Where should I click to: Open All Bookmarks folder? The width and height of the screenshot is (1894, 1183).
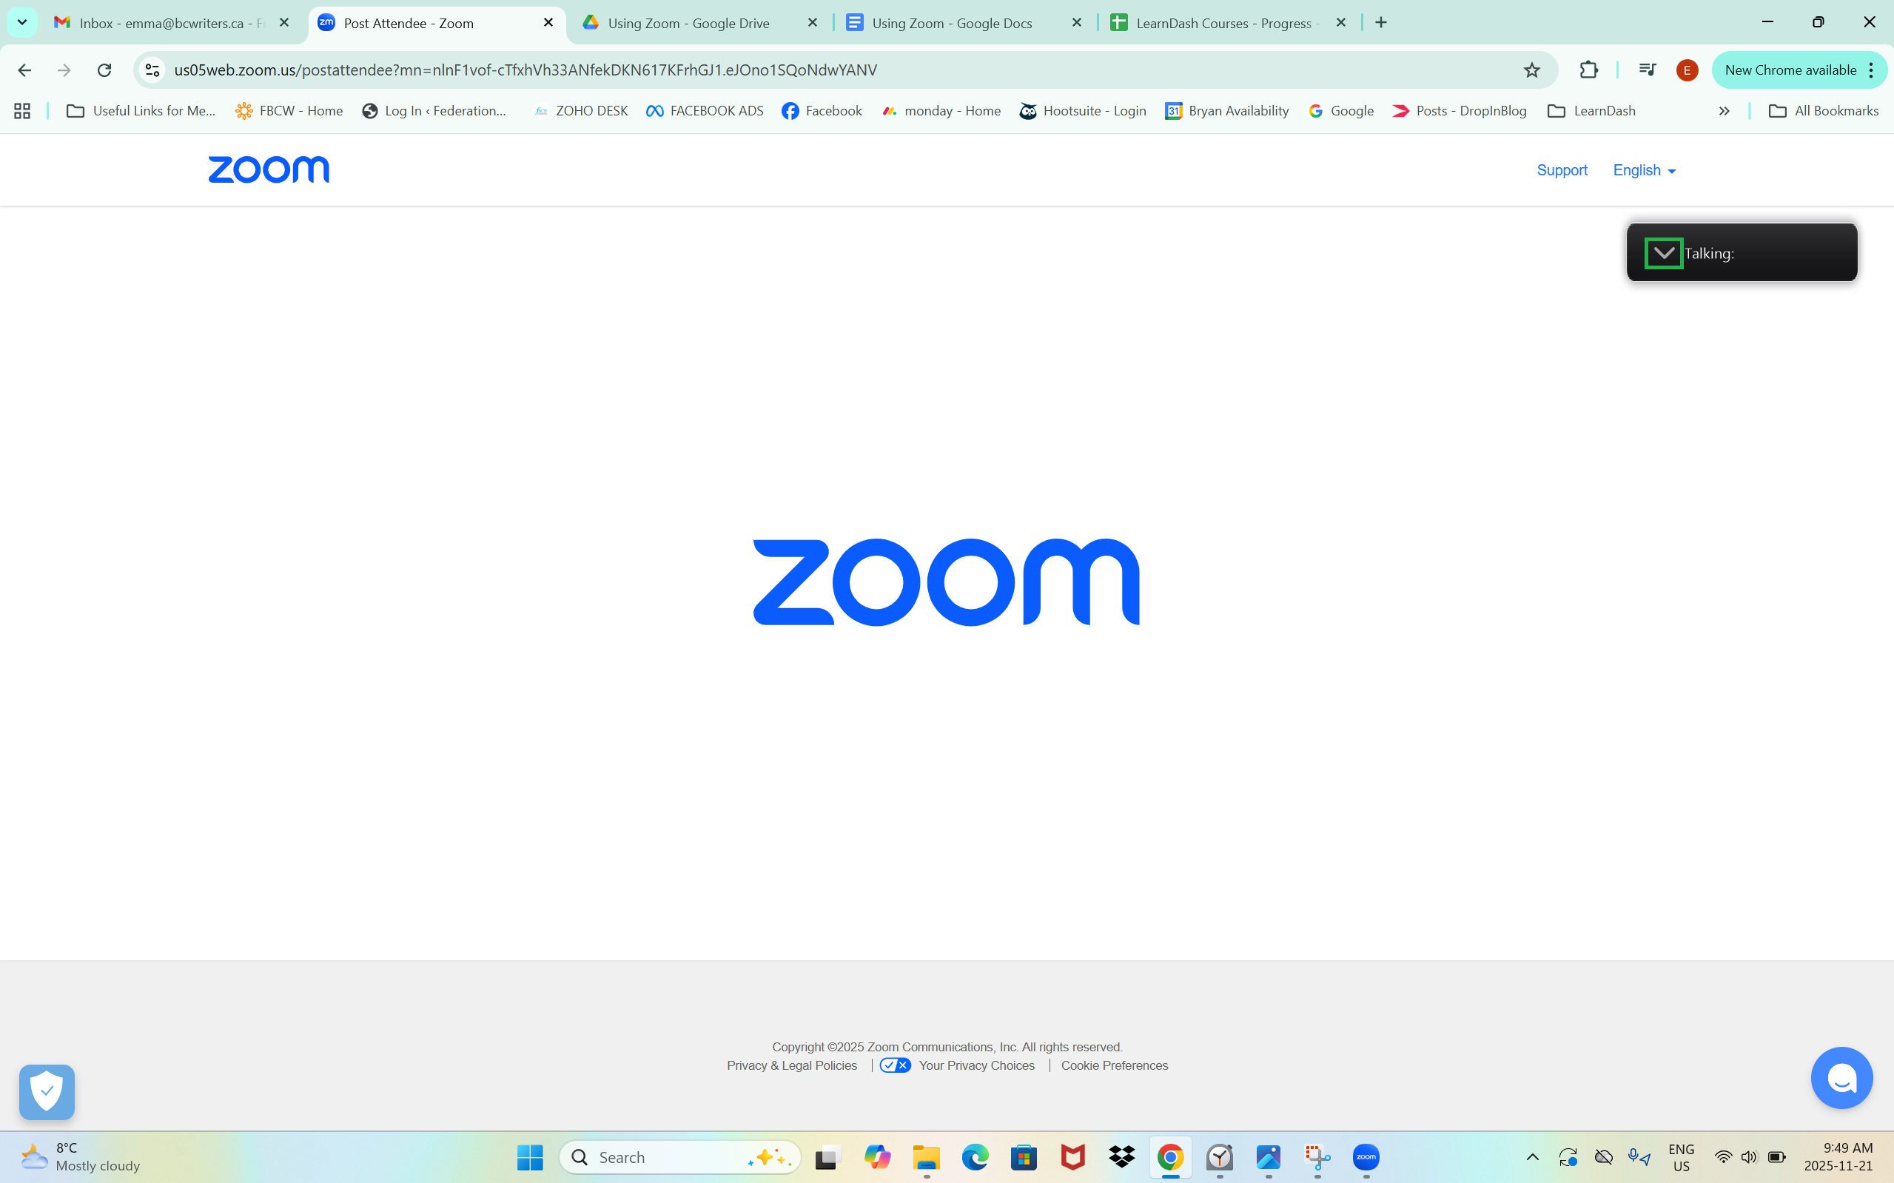pos(1823,111)
